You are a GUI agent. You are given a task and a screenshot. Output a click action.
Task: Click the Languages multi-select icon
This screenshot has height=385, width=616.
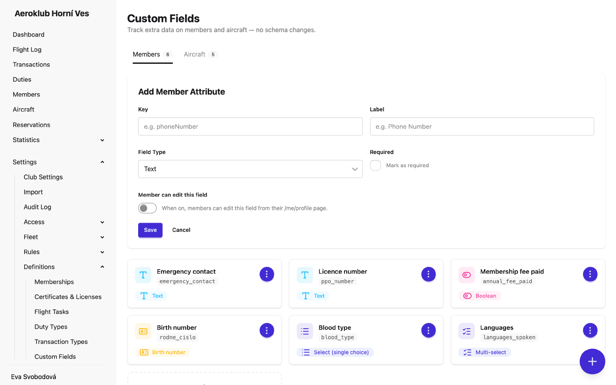(466, 331)
